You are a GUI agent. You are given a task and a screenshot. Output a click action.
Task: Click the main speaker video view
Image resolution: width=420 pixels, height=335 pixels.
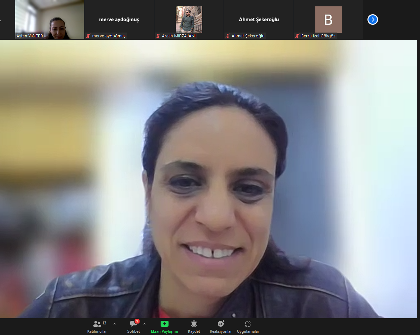tap(209, 179)
